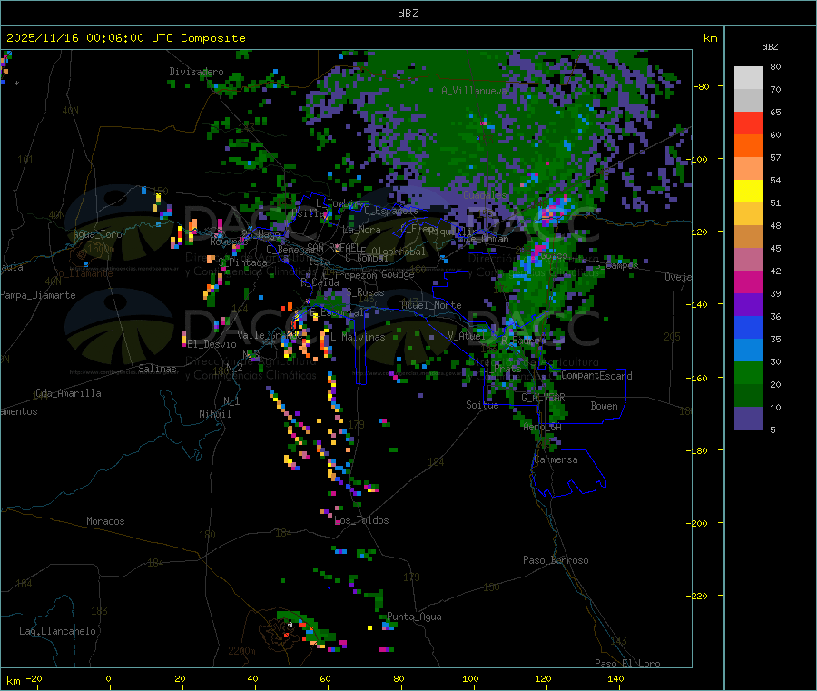This screenshot has height=691, width=817.
Task: Click the Atuel_Norte map label
Action: pos(431,305)
